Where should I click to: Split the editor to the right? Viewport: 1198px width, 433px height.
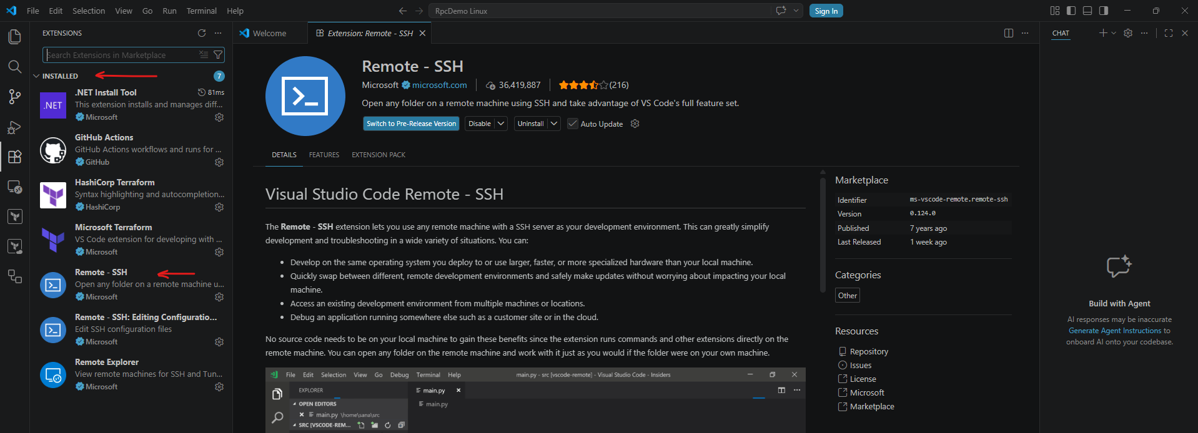[x=1009, y=33]
